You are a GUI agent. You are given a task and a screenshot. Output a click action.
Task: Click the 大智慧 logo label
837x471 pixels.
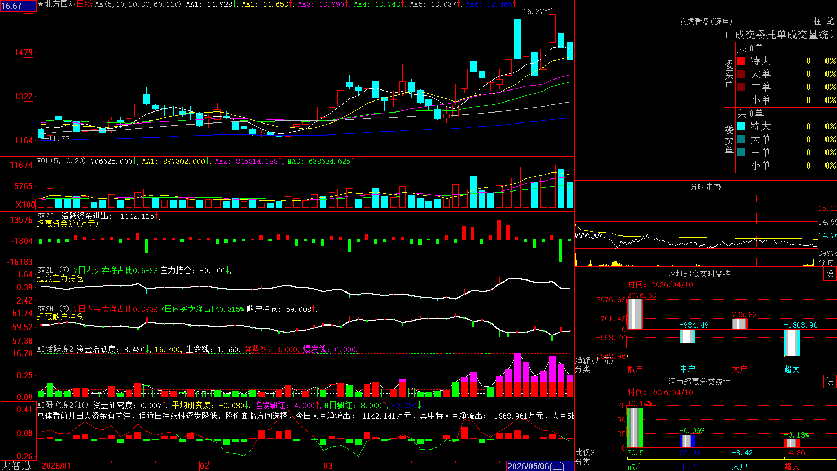16,466
